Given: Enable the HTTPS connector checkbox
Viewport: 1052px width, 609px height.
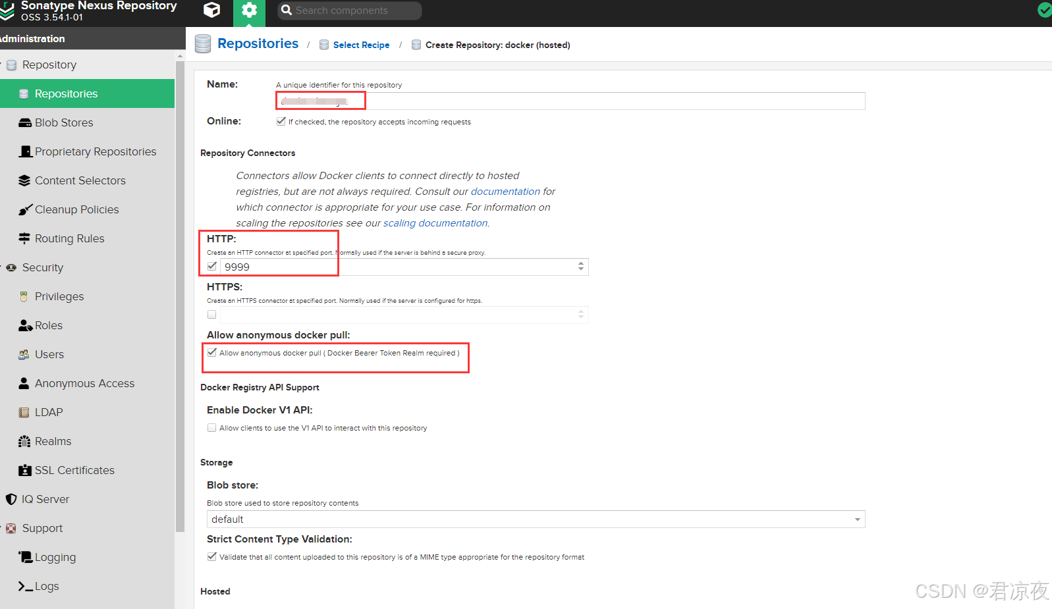Looking at the screenshot, I should pyautogui.click(x=211, y=315).
